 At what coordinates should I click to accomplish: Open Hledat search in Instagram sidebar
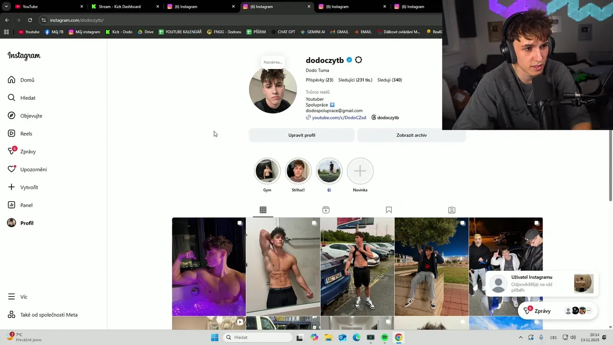(28, 98)
